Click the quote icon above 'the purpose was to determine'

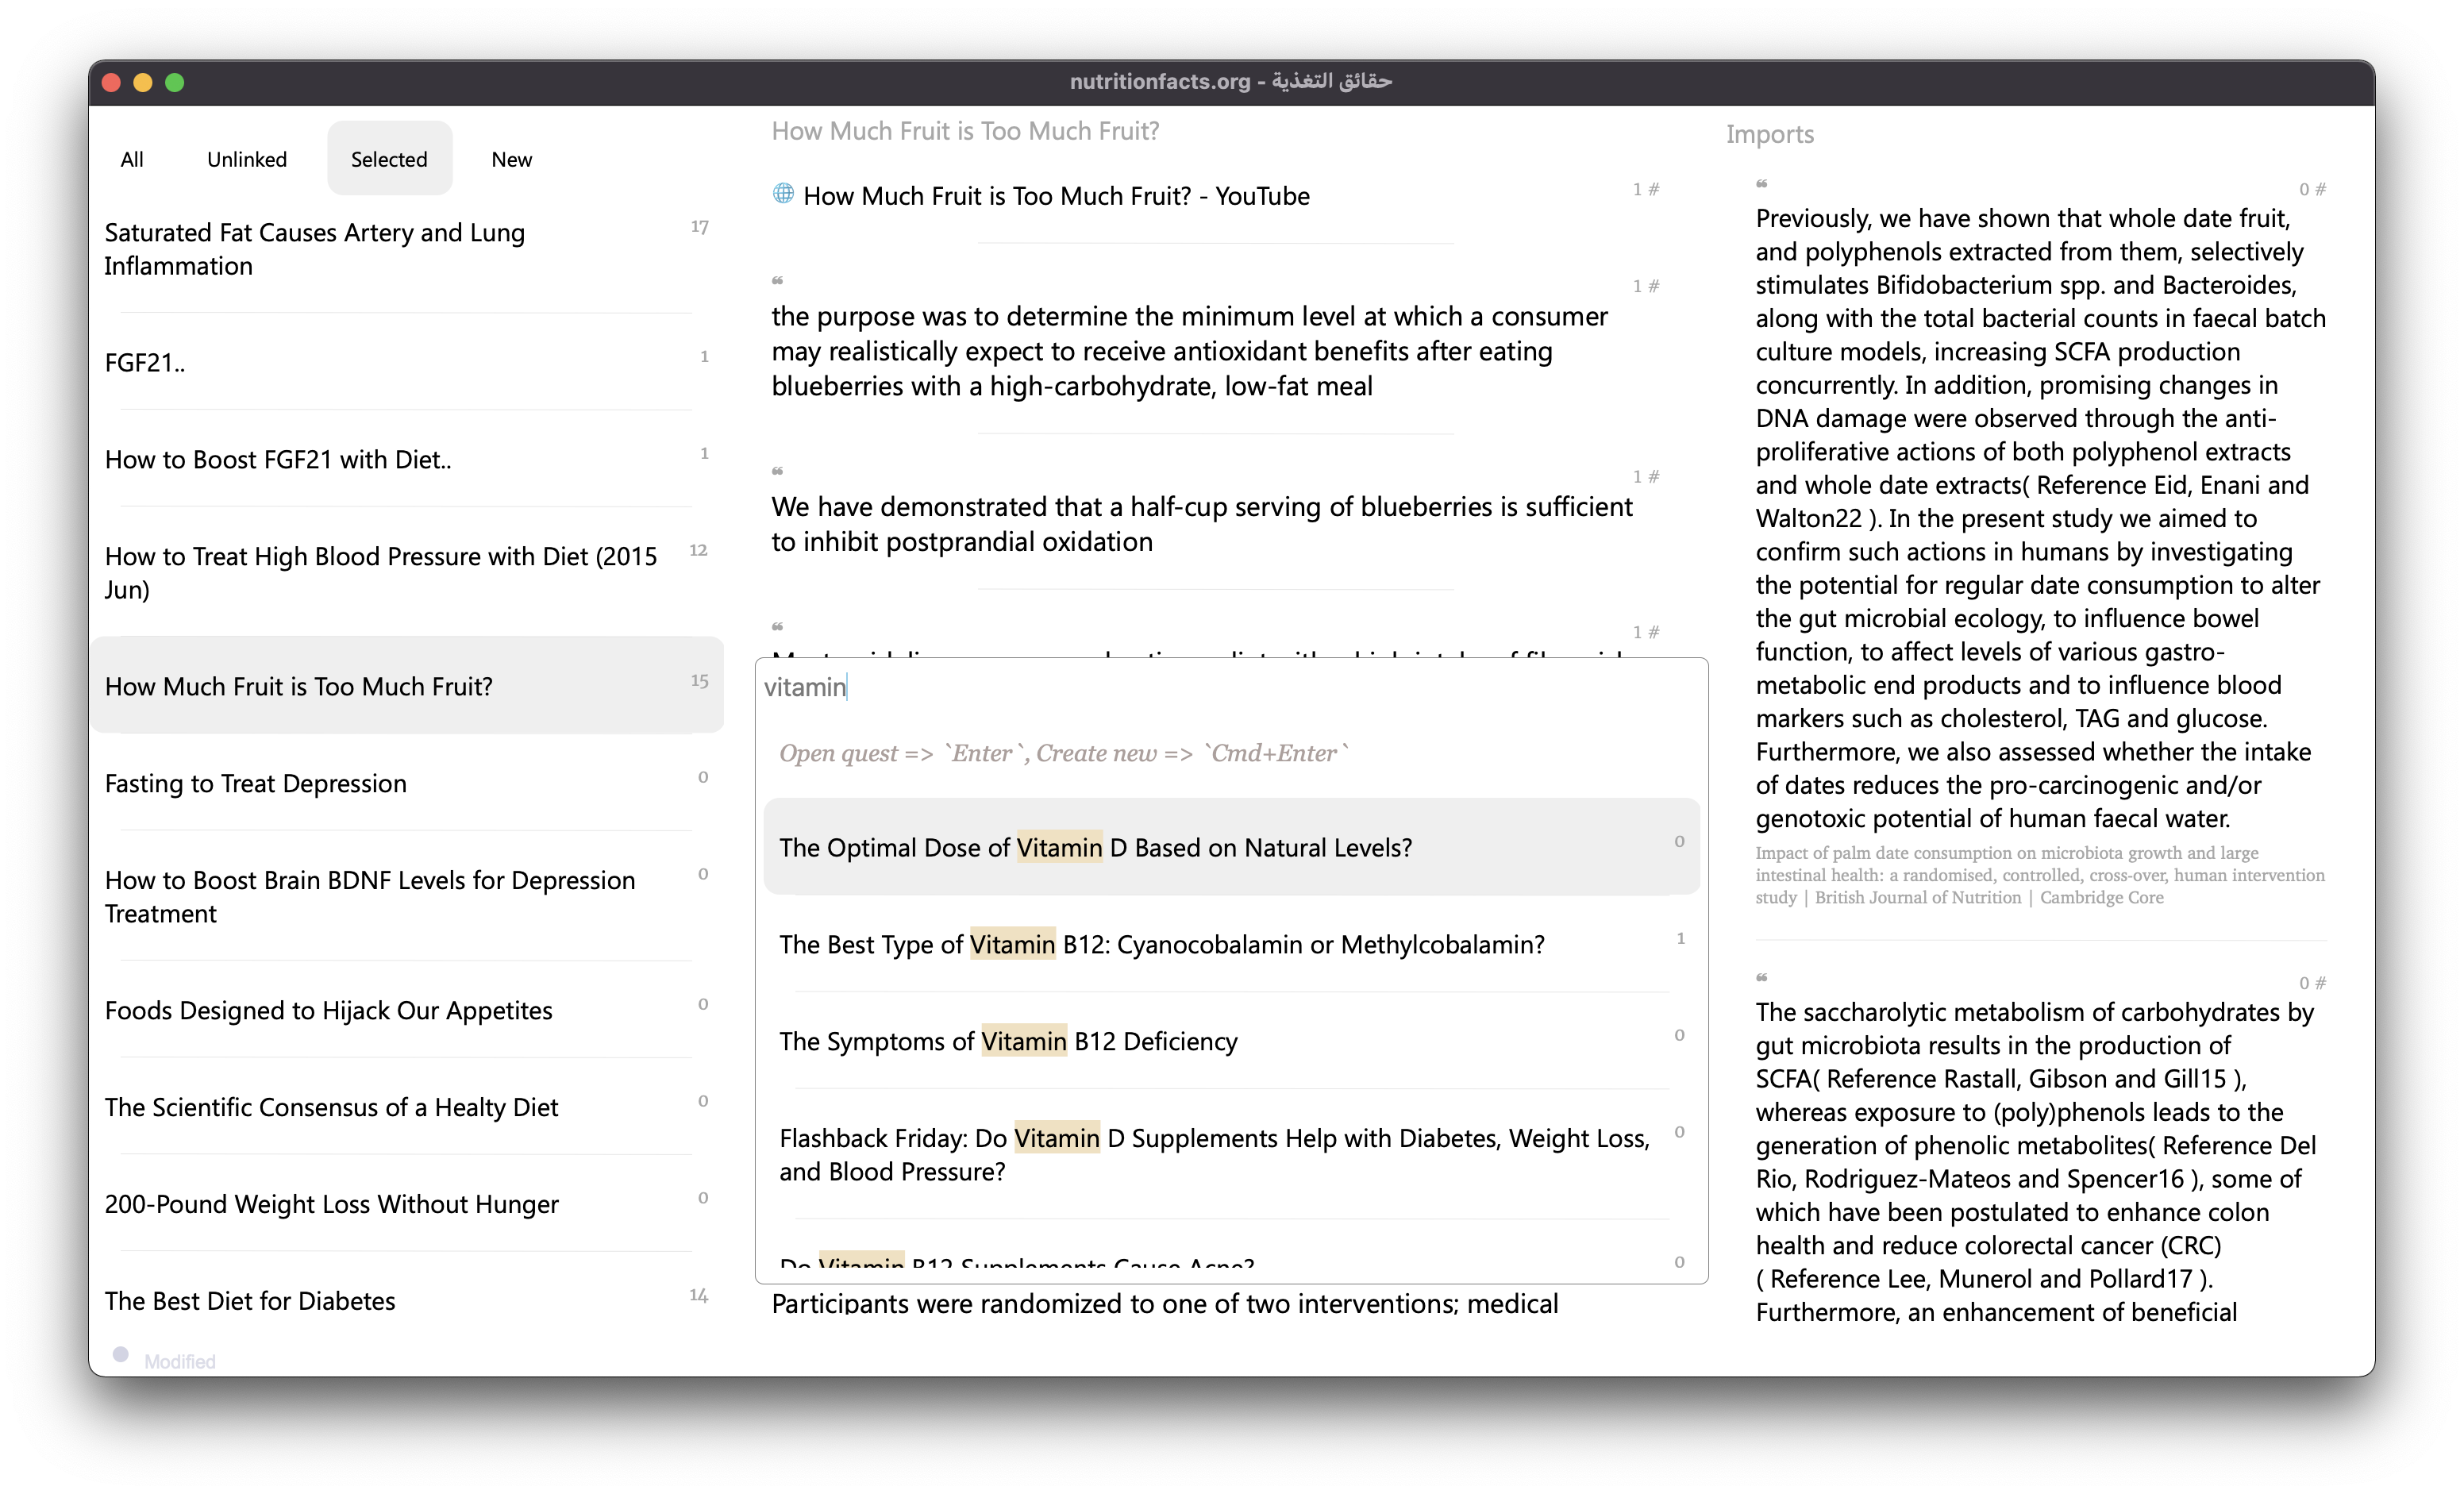click(777, 281)
